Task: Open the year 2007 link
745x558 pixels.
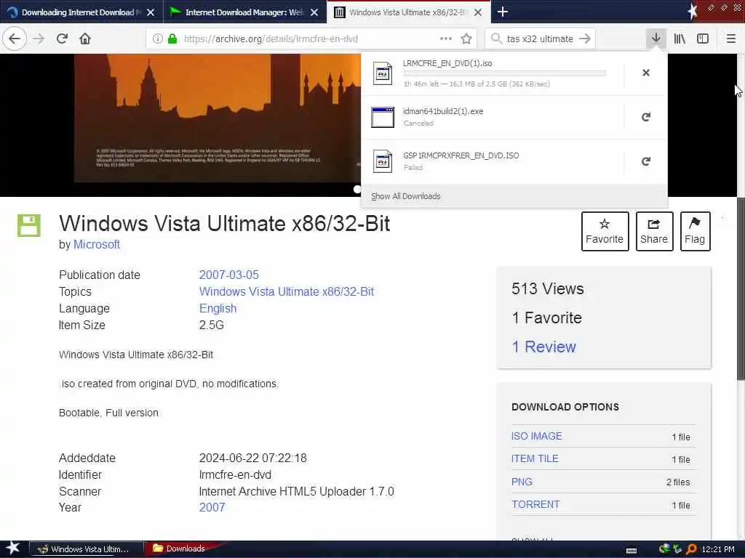Action: 212,507
